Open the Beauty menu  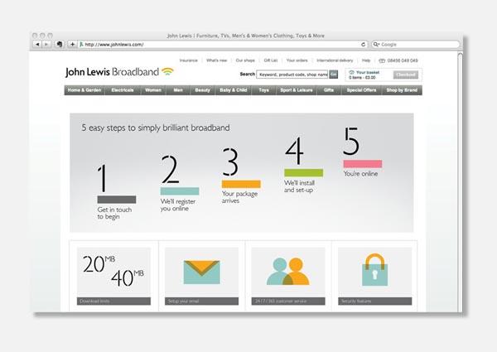tap(203, 90)
